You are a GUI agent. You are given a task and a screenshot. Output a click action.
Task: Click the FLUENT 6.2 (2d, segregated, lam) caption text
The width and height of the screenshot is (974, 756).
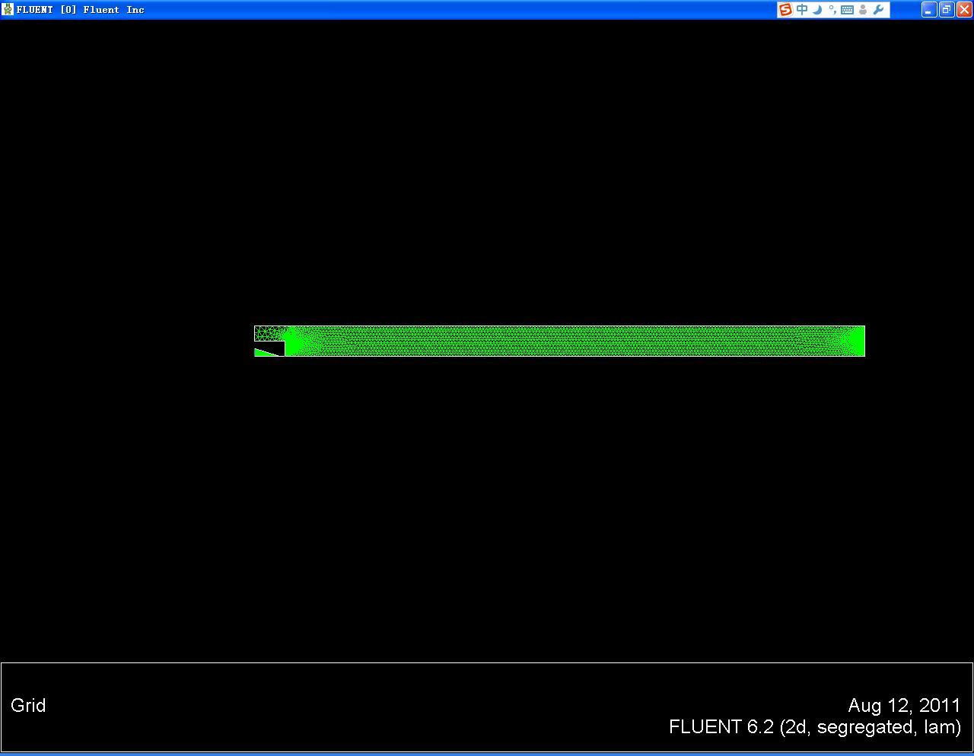(814, 727)
